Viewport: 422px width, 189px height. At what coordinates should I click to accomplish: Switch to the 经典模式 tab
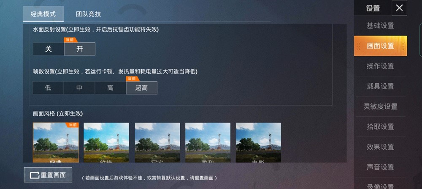43,14
